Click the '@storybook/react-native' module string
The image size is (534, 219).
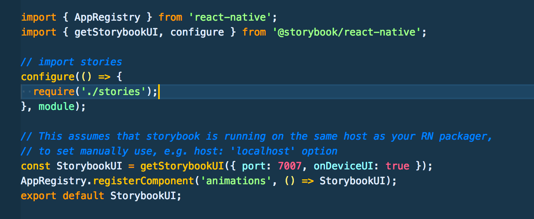coord(347,32)
